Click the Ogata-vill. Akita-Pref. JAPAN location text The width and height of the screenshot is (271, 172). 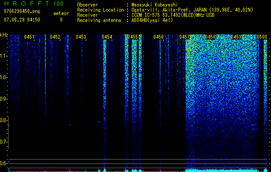[x=192, y=10]
